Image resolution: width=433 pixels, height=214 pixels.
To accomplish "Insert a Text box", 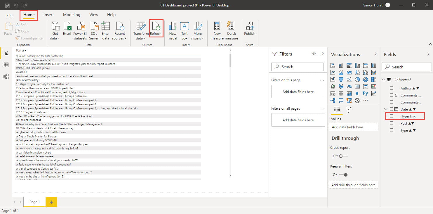I will tap(184, 31).
